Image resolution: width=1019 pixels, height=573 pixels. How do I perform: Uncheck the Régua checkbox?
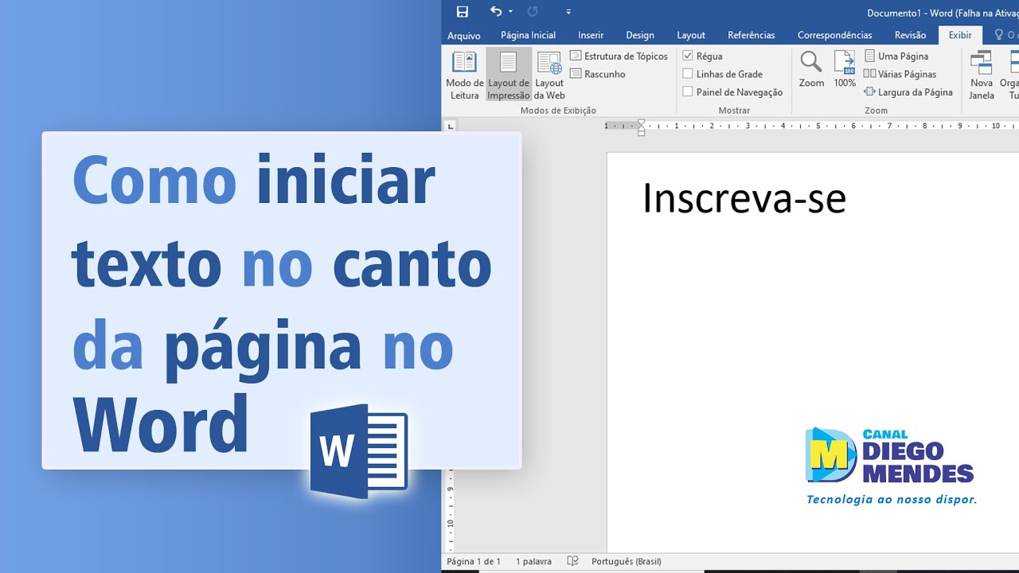[688, 57]
